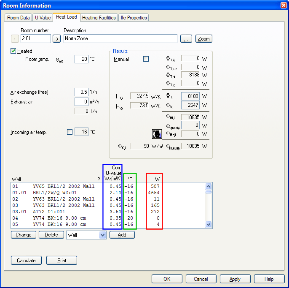Click the ΦV,i 2647 result field
289x288 pixels.
[x=190, y=105]
